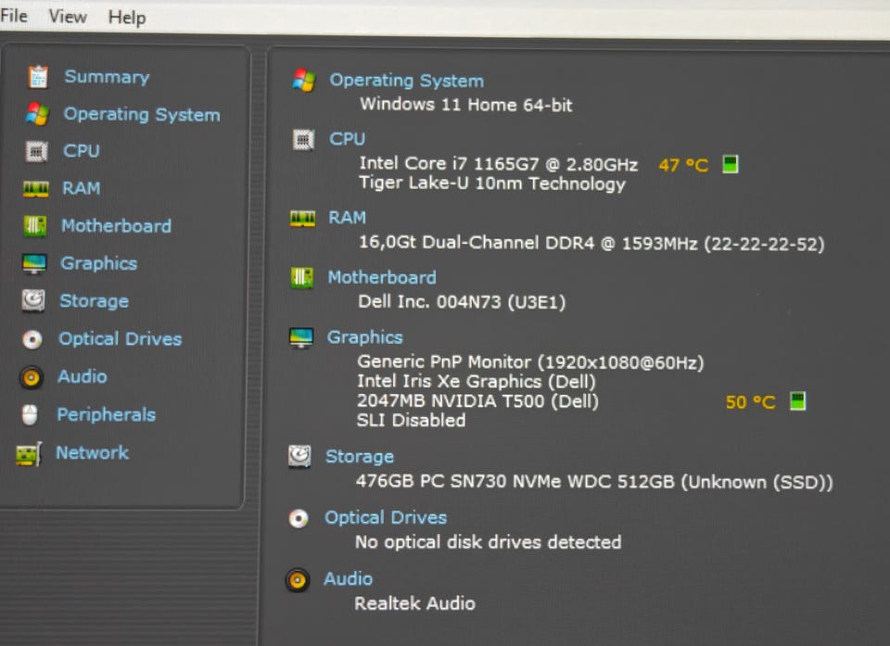Viewport: 890px width, 646px height.
Task: Click the GPU temperature 50 °C
Action: 750,402
